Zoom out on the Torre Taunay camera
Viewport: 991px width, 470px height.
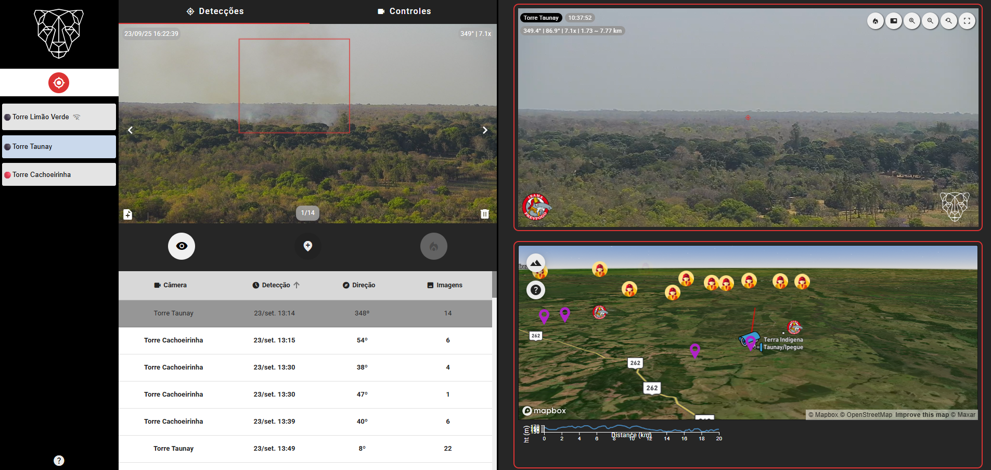click(x=930, y=21)
